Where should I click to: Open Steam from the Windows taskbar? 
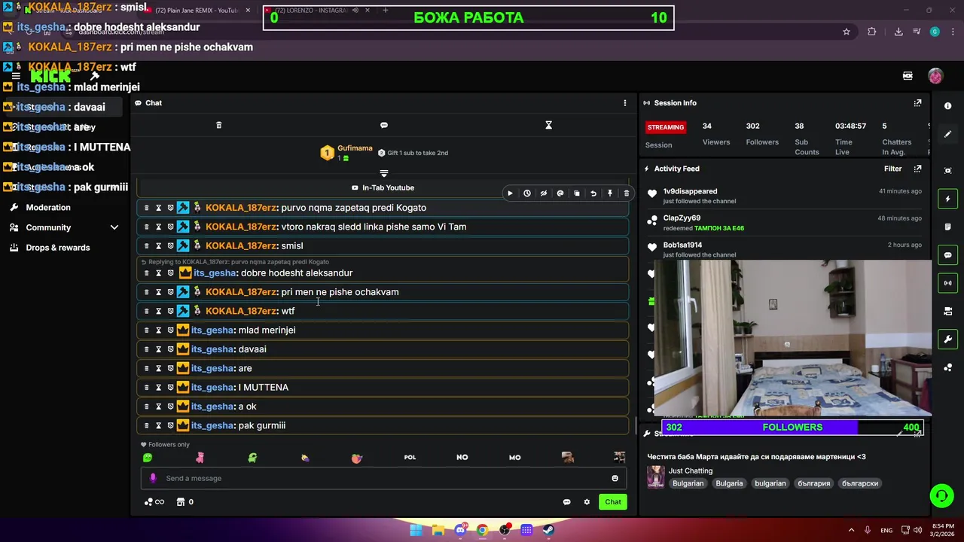pos(548,530)
